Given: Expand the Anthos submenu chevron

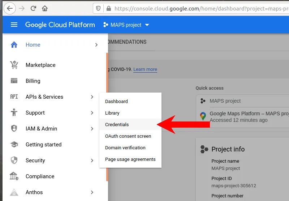Looking at the screenshot, I should pyautogui.click(x=92, y=192).
